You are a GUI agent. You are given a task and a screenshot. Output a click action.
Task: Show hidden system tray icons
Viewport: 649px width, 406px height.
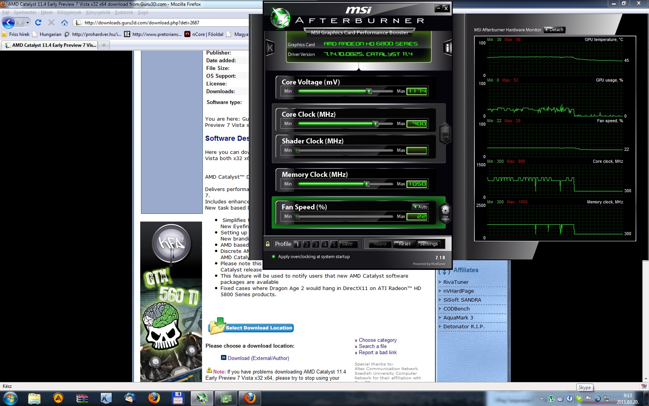point(542,399)
